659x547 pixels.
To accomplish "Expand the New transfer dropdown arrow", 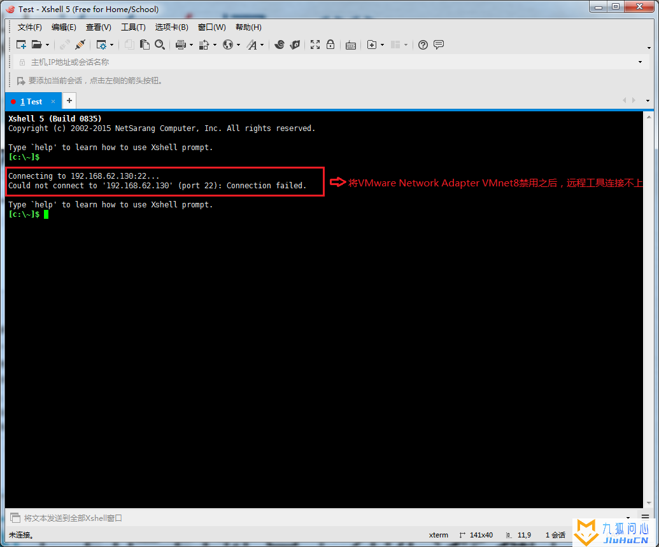I will click(382, 45).
